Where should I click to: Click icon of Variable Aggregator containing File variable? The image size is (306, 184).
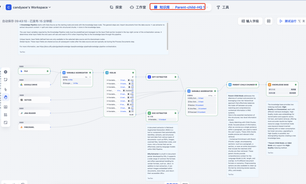click(x=64, y=73)
